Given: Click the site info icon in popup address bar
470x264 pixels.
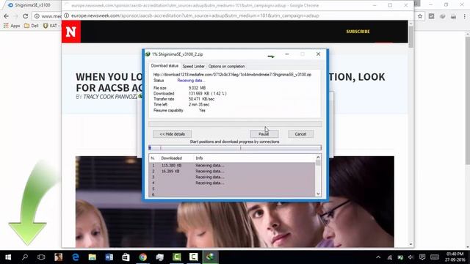Looking at the screenshot, I should coord(67,15).
